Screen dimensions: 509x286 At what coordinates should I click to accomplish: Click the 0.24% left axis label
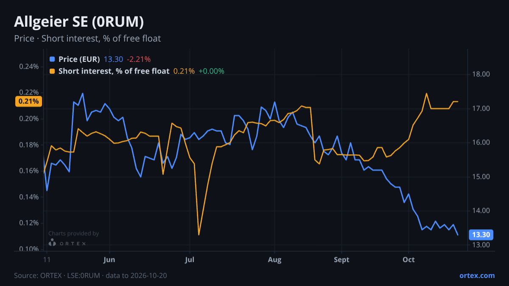coord(29,67)
